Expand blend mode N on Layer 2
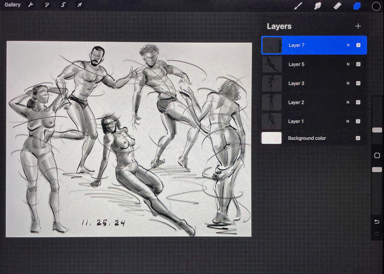384x274 pixels. [x=348, y=102]
